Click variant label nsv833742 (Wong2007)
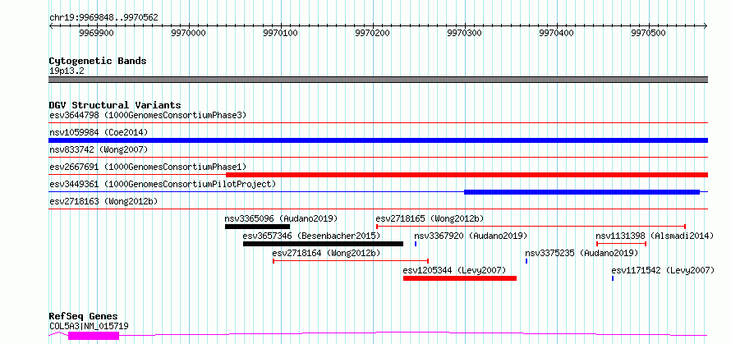Image resolution: width=731 pixels, height=344 pixels. pyautogui.click(x=99, y=149)
